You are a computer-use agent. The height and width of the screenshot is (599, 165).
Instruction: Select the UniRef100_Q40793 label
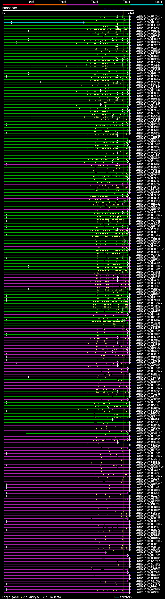coord(148,351)
